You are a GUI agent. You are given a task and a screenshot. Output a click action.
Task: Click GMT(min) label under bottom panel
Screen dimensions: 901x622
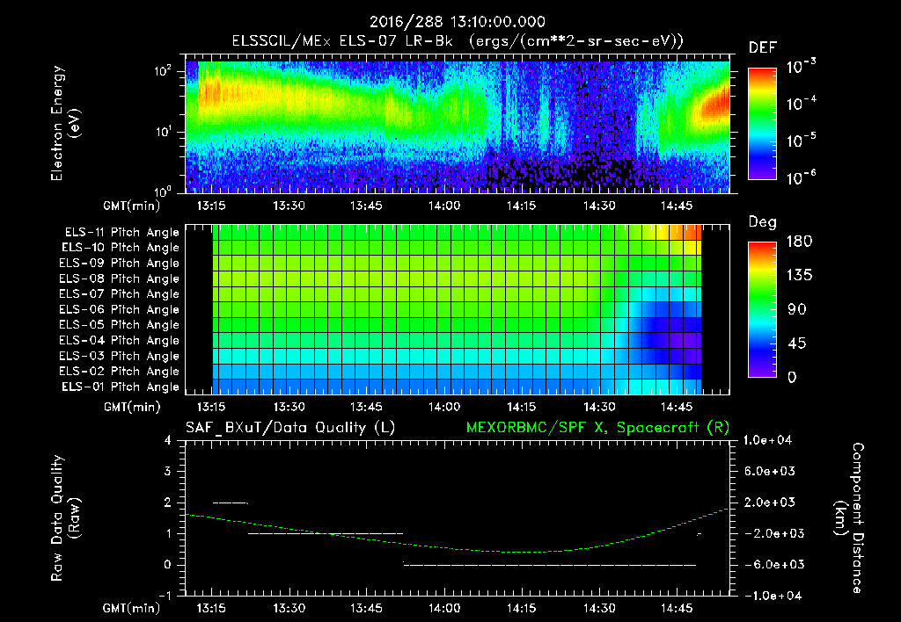[132, 608]
